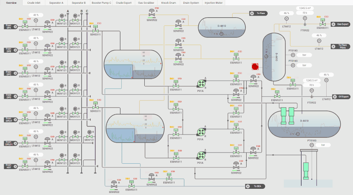Open the Knock Drum tab

[169, 2]
